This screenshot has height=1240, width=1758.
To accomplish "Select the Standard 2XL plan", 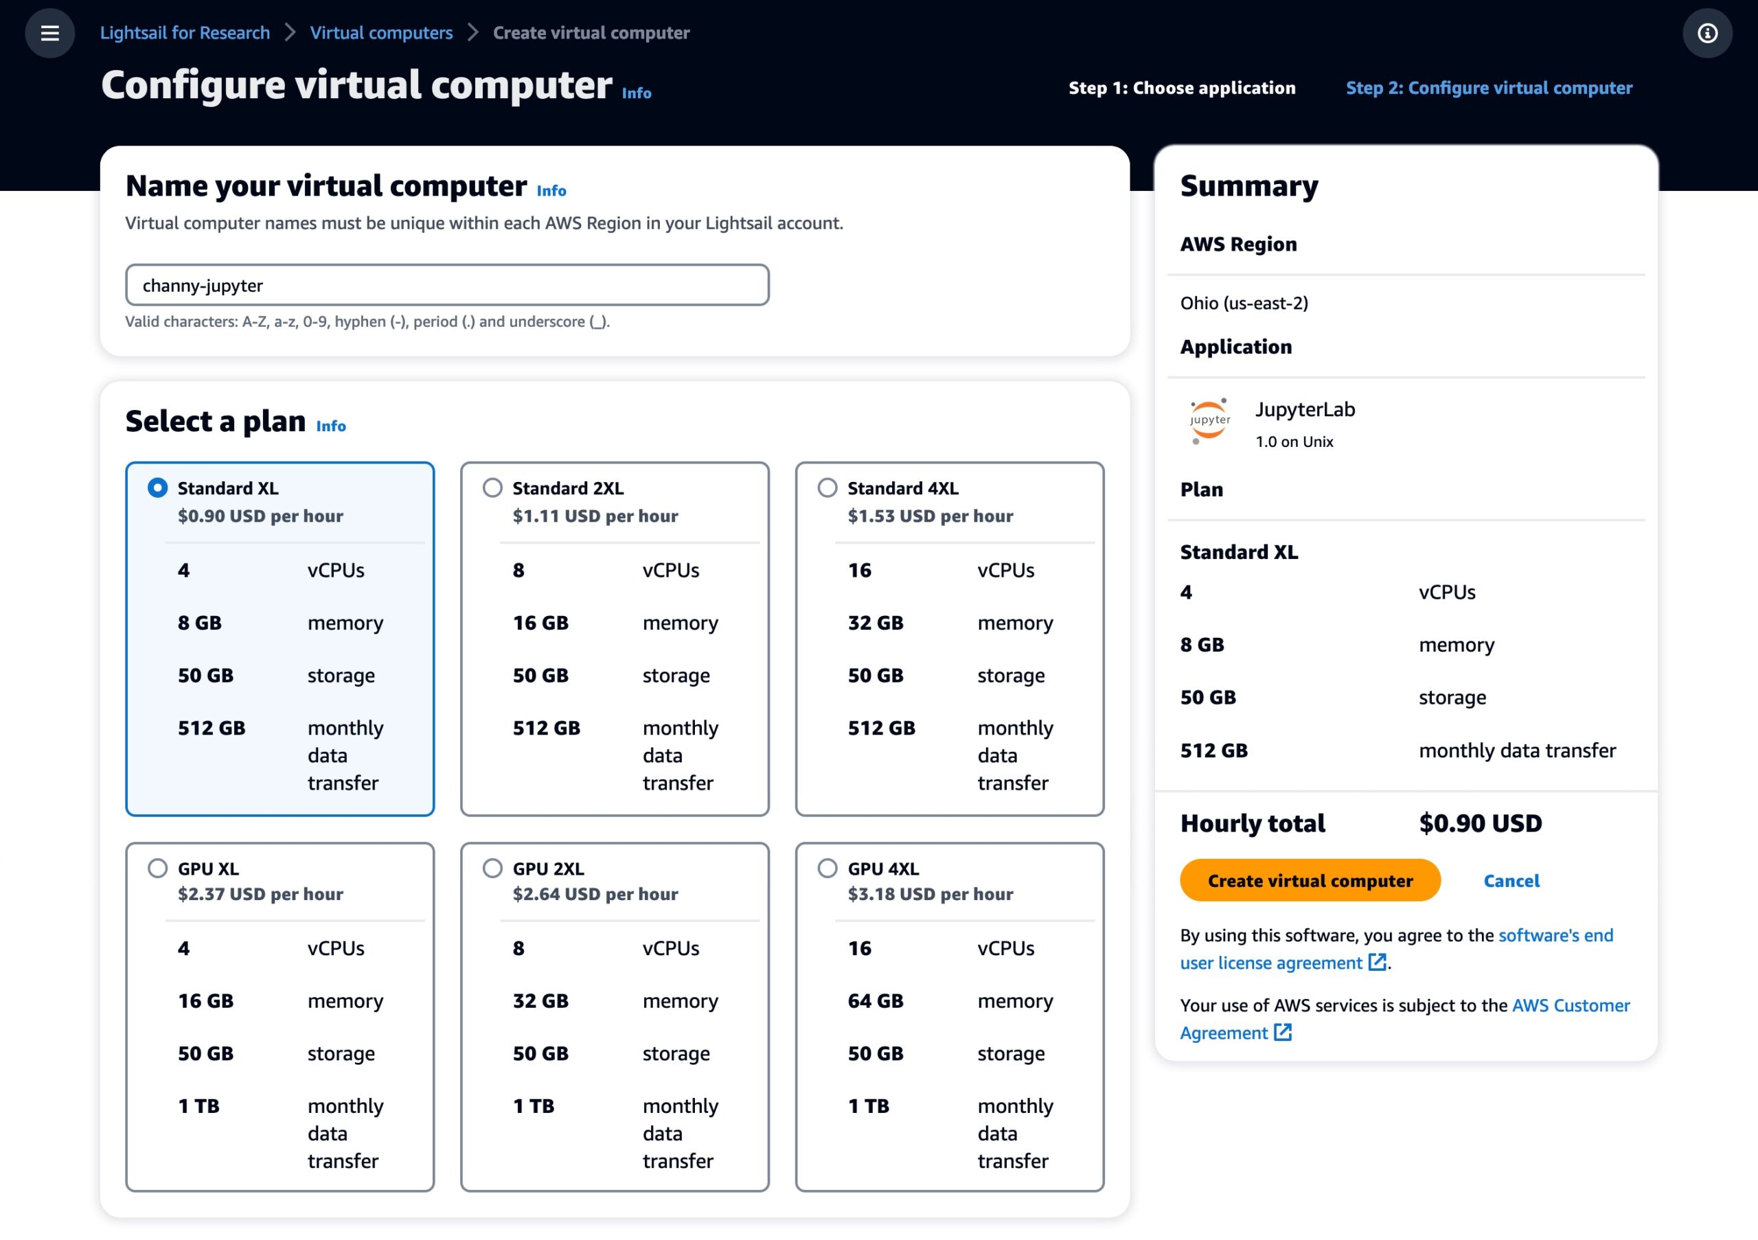I will tap(492, 487).
